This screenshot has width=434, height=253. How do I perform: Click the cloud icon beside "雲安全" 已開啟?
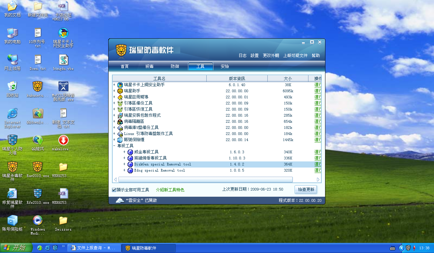click(x=120, y=200)
